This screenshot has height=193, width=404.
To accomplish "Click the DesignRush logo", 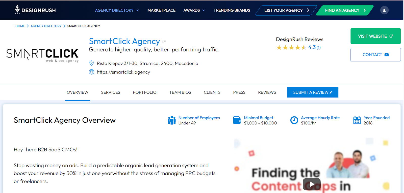I will pos(35,10).
